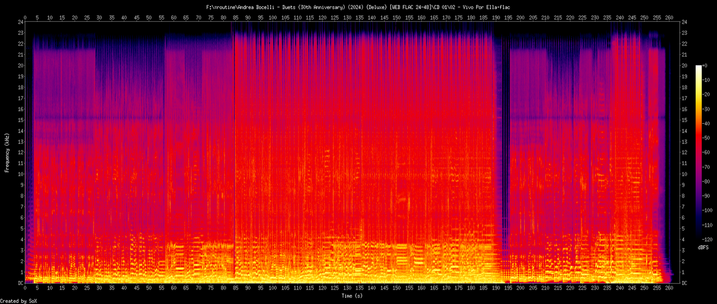
Task: Click the "Frequency (kHz)" axis label
Action: tap(7, 152)
